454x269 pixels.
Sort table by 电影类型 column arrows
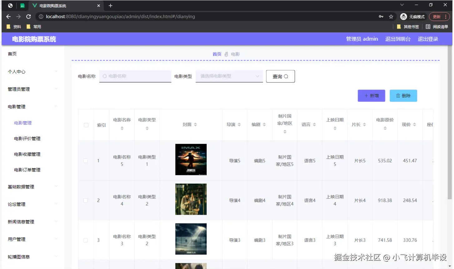click(x=147, y=128)
